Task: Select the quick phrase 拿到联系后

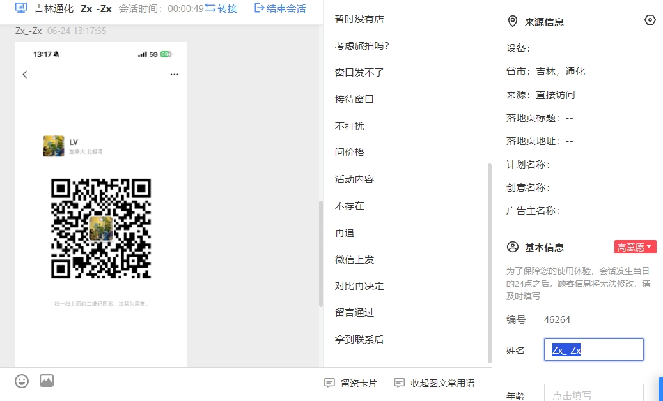Action: pyautogui.click(x=359, y=339)
